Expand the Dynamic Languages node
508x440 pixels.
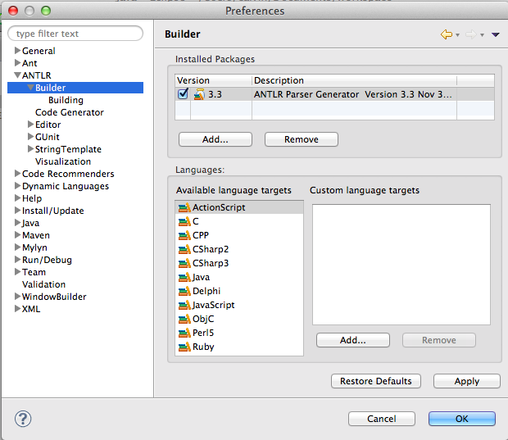point(17,186)
